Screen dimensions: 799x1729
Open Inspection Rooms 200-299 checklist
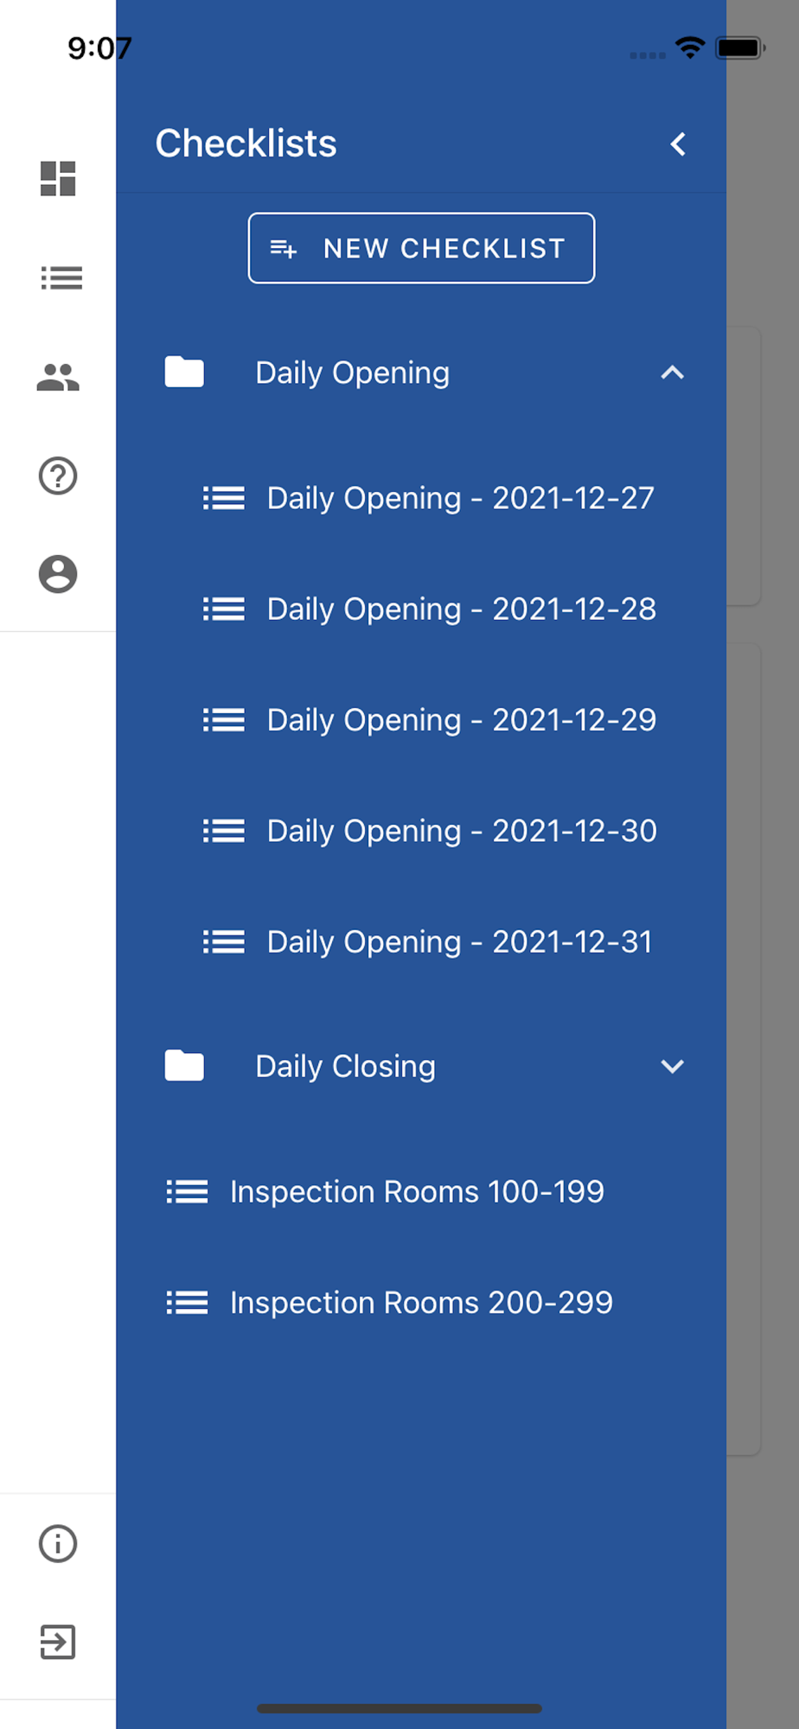421,1302
